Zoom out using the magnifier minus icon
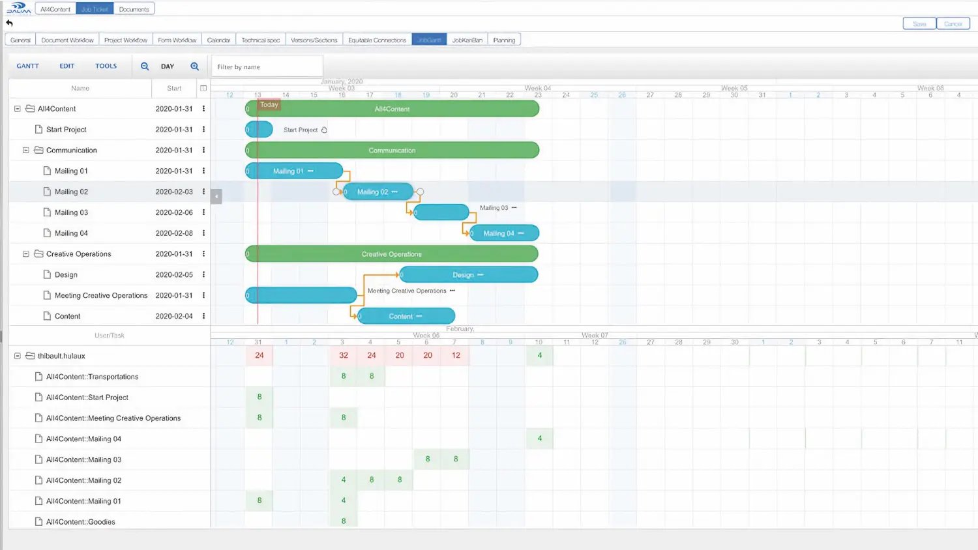 [144, 66]
